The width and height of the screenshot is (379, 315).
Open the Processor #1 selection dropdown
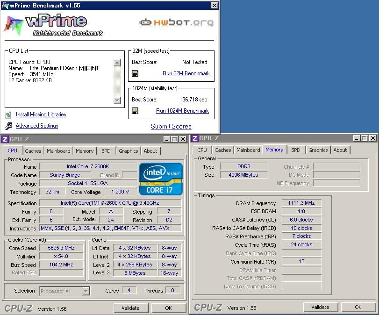click(86, 291)
